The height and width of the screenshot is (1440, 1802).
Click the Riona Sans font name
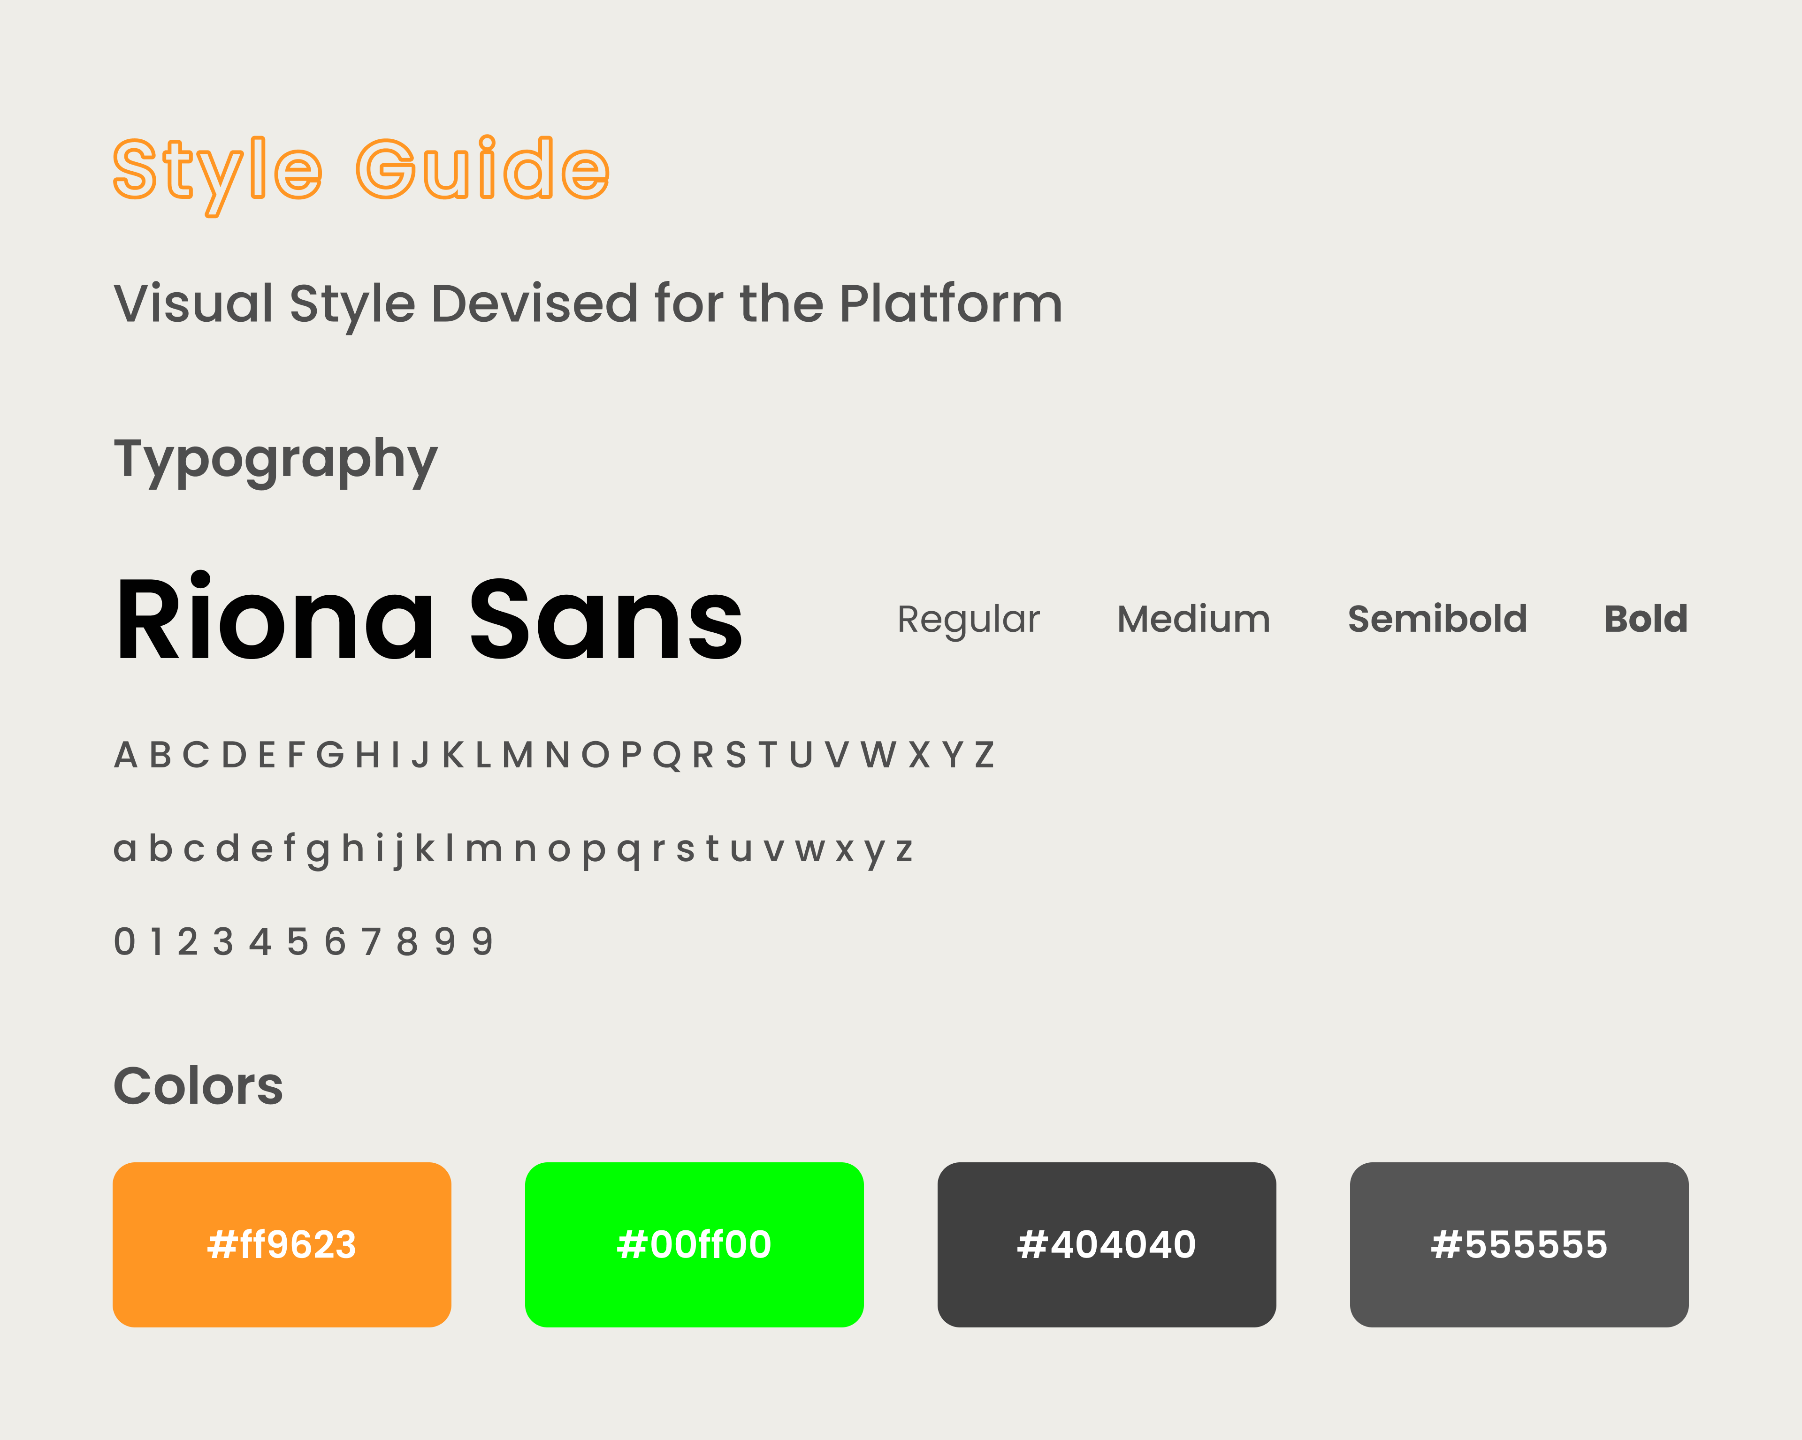coord(428,618)
